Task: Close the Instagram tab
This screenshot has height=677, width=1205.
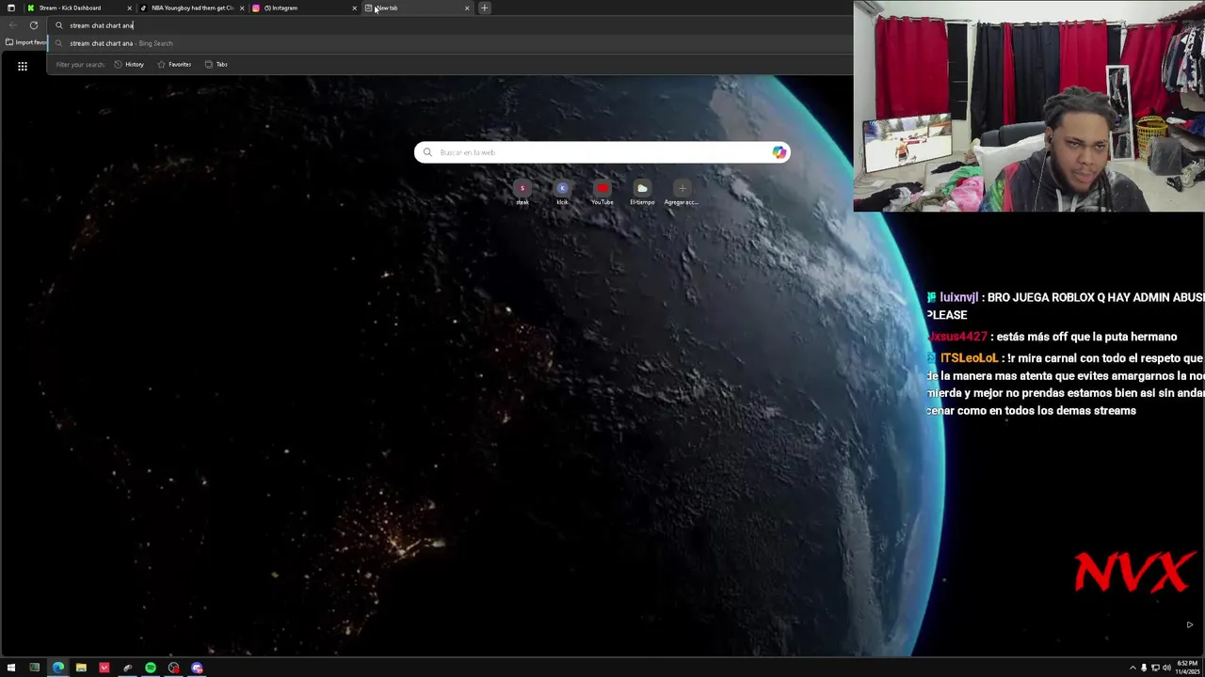Action: pos(355,8)
